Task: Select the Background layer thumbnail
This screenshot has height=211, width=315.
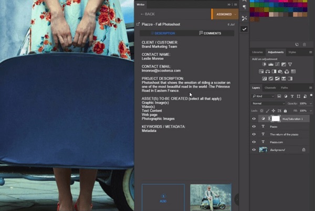Action: click(263, 150)
